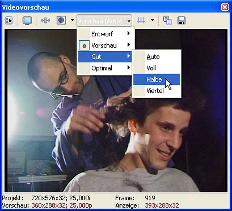Click the video channel display icon
The image size is (232, 211).
(61, 20)
